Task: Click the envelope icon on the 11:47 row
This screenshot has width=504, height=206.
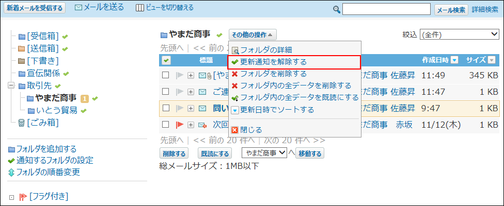Action: point(202,92)
